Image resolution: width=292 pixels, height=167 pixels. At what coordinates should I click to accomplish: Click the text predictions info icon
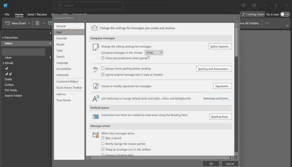[148, 57]
